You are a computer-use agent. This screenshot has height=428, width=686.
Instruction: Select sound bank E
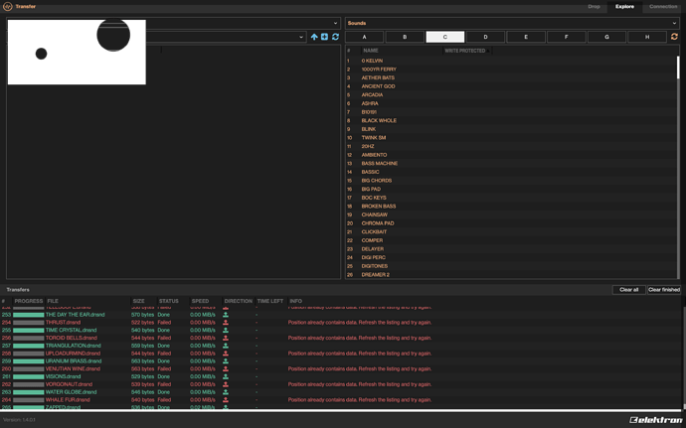pos(526,37)
